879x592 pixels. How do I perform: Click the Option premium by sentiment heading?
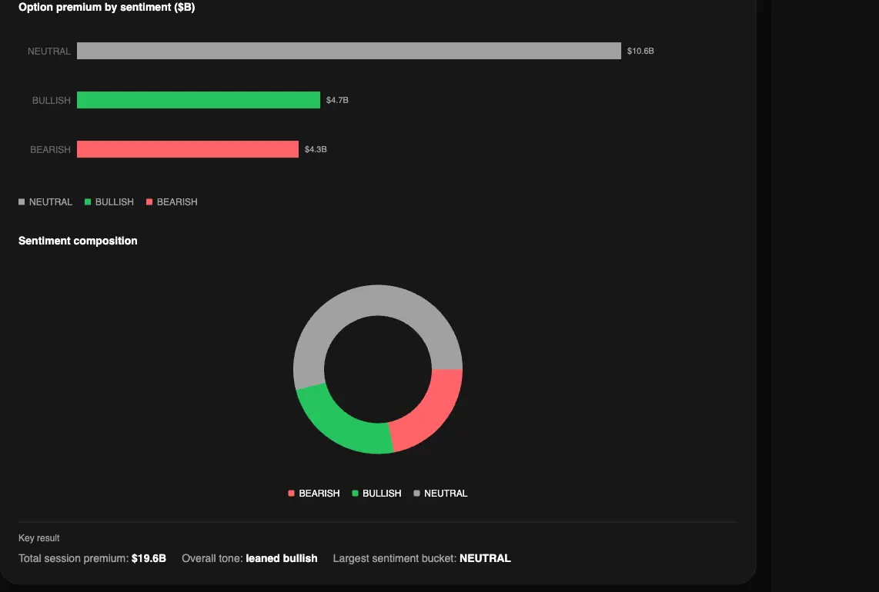point(106,7)
